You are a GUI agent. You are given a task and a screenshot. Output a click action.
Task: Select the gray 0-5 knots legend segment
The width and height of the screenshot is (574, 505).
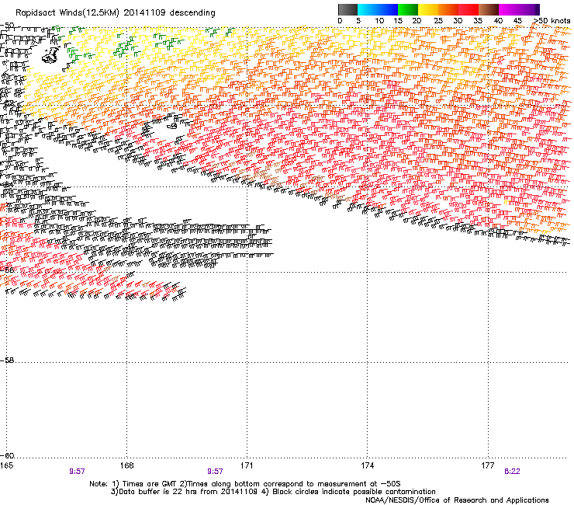(x=348, y=9)
